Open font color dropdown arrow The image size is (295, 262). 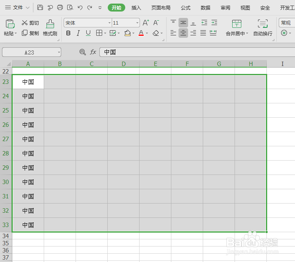pyautogui.click(x=147, y=33)
